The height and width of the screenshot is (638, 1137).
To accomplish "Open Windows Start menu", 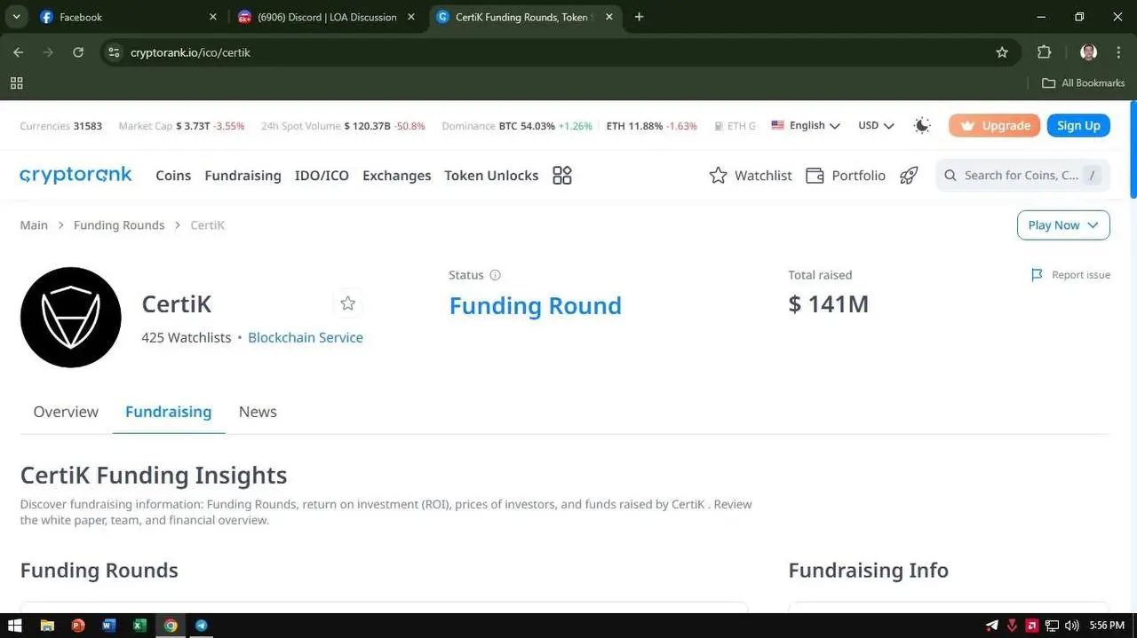I will click(x=15, y=626).
